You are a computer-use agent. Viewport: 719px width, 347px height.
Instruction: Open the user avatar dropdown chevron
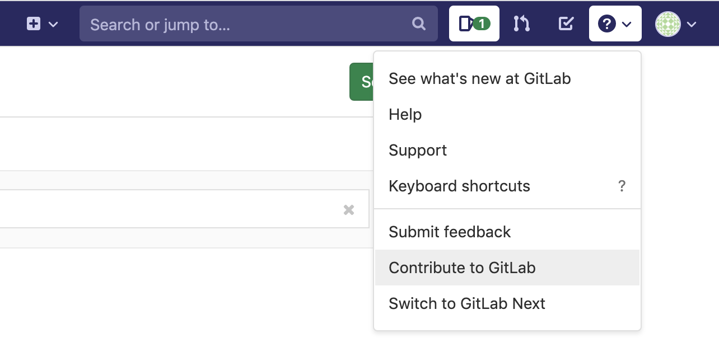coord(691,24)
